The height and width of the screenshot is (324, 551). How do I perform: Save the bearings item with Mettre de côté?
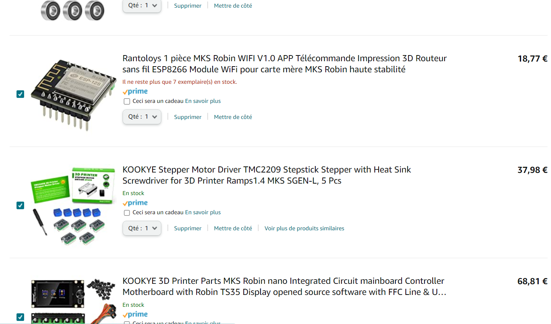pyautogui.click(x=233, y=6)
